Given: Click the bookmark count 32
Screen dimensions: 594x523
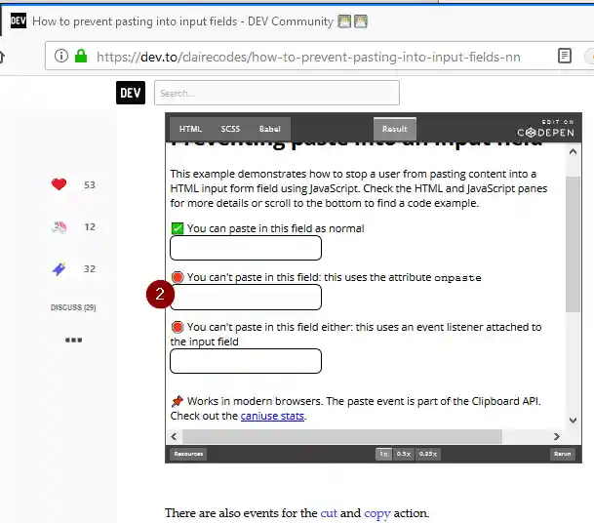Looking at the screenshot, I should 90,269.
